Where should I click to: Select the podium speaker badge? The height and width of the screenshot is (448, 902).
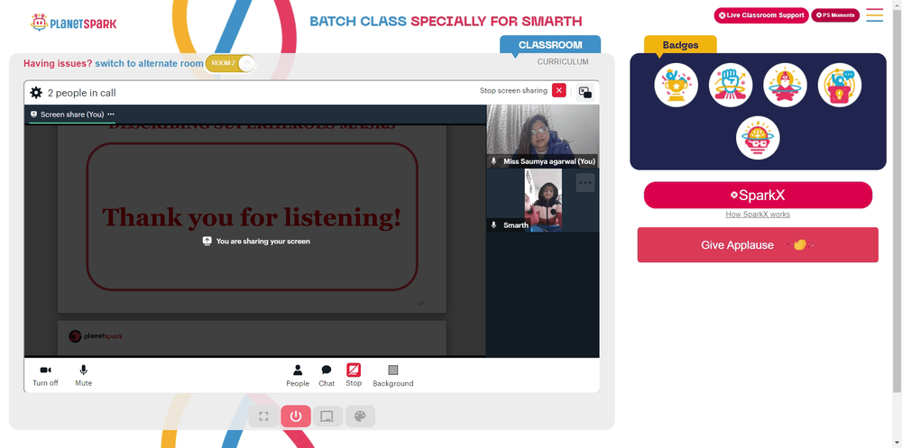(x=839, y=85)
